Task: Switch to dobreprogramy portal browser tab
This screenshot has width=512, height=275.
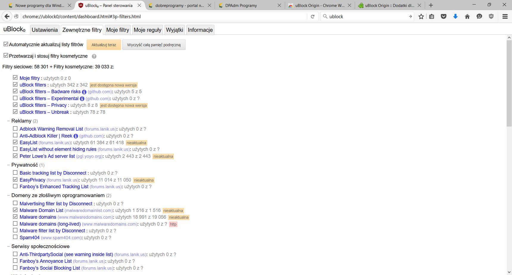Action: click(180, 5)
